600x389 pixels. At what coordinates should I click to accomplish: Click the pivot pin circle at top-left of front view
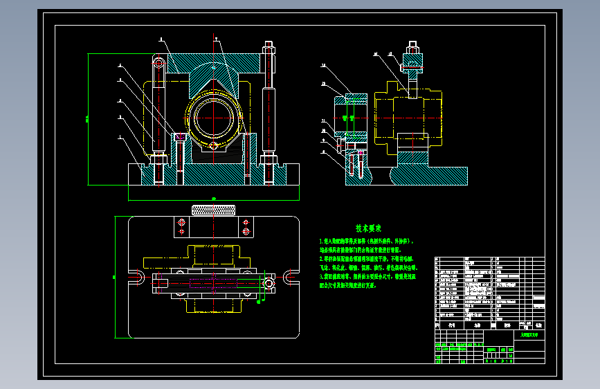click(158, 63)
